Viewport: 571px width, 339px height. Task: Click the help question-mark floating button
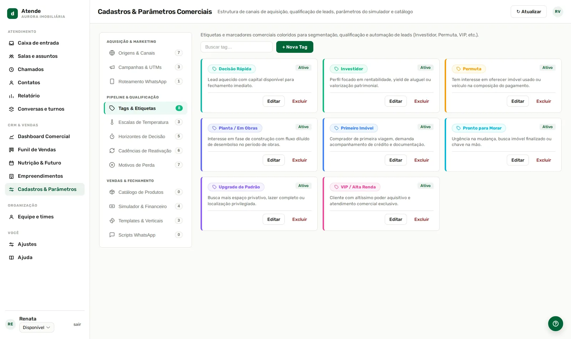555,324
